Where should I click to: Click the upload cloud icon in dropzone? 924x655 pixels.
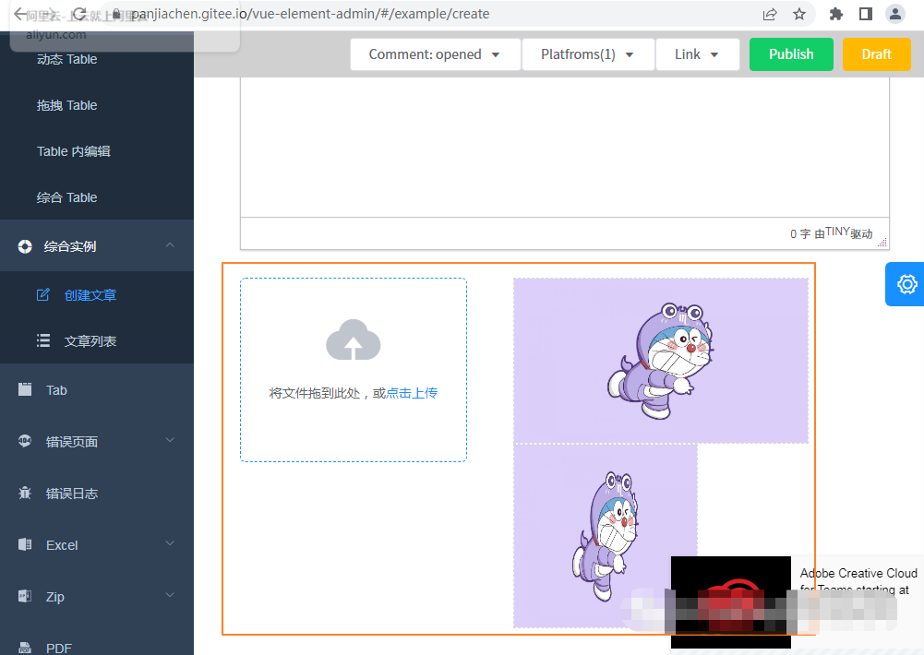(353, 340)
